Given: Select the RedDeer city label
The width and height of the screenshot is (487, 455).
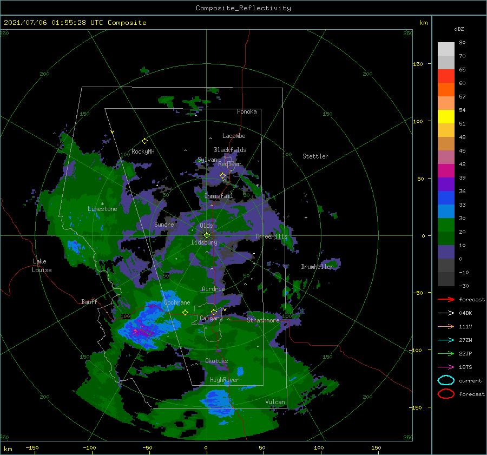Looking at the screenshot, I should point(229,164).
